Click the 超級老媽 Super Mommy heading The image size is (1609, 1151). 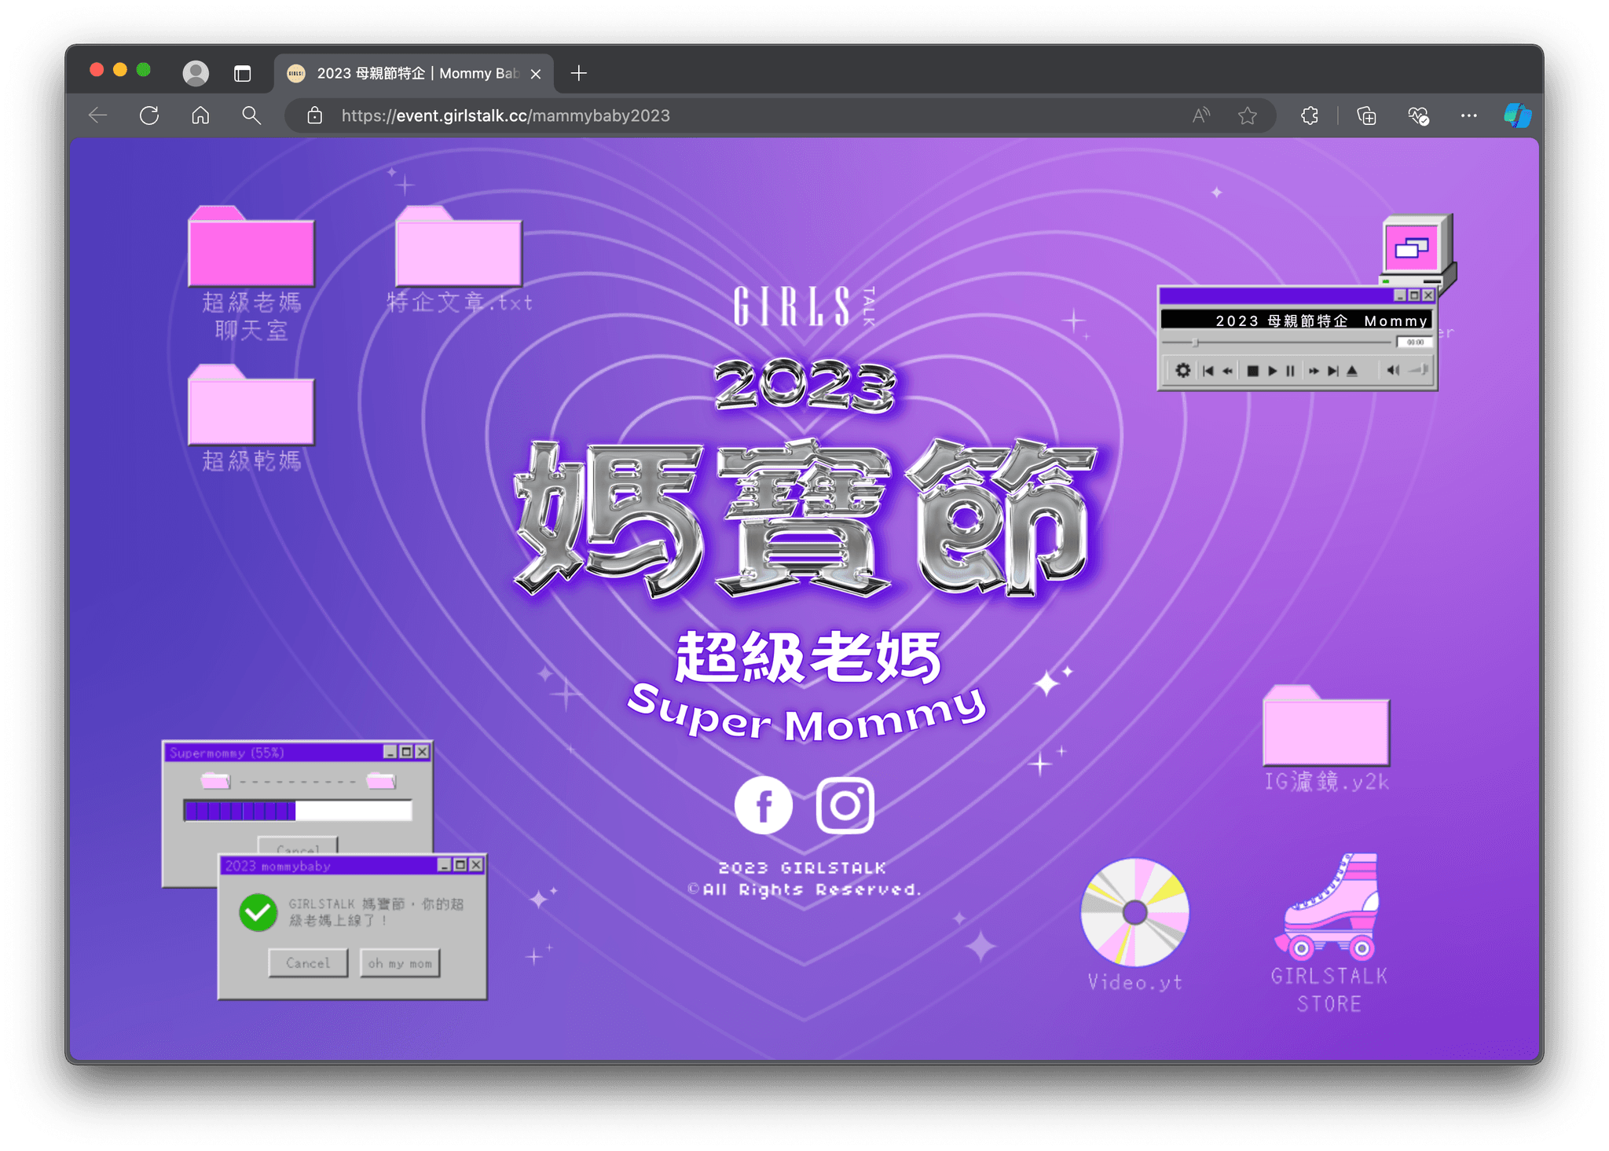click(806, 686)
